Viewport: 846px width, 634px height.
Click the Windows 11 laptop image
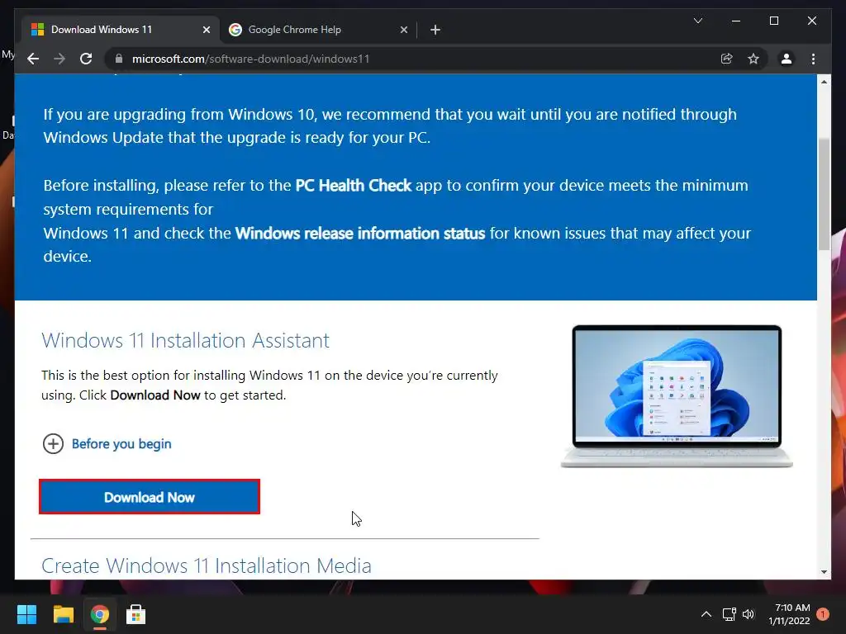pyautogui.click(x=677, y=396)
